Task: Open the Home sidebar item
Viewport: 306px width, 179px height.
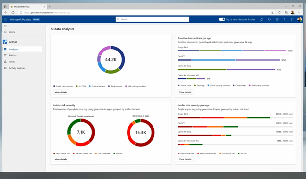Action: click(12, 32)
